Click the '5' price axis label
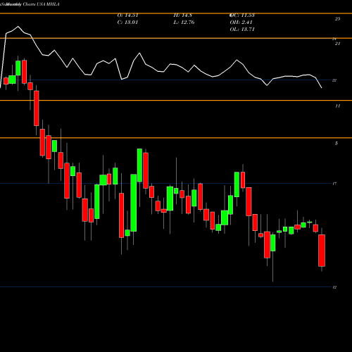352x352 pixels. click(x=337, y=144)
